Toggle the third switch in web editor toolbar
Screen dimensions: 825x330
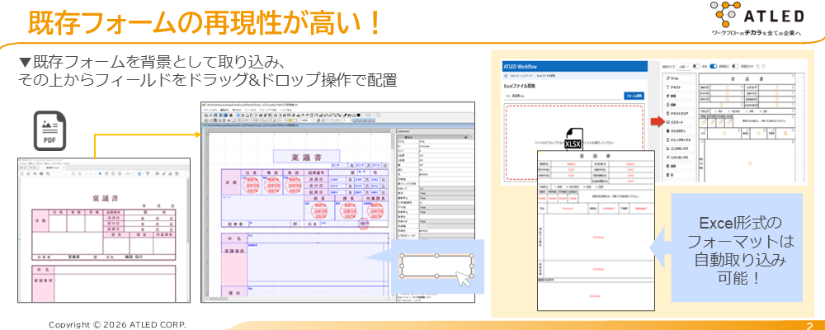pyautogui.click(x=735, y=66)
